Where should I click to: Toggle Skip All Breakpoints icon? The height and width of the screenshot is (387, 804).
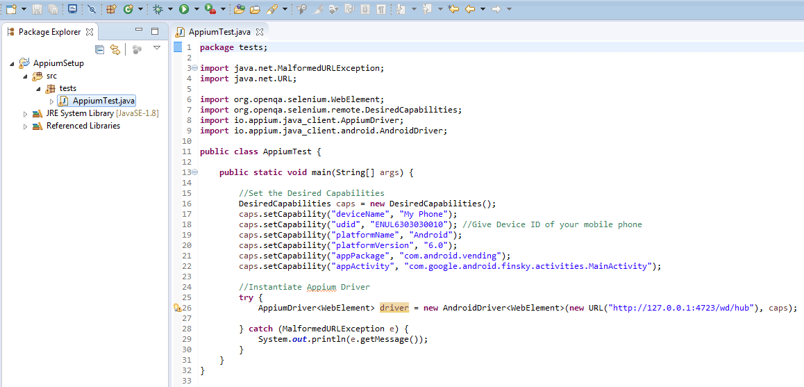(x=92, y=9)
